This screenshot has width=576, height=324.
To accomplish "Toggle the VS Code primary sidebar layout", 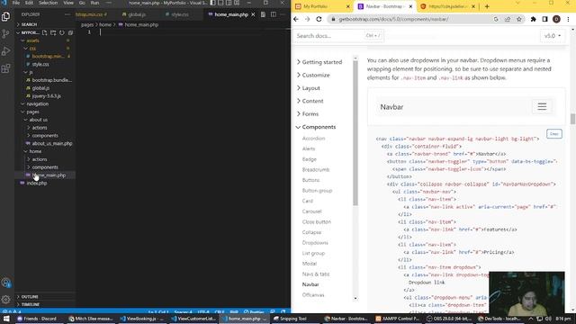I will 213,3.
